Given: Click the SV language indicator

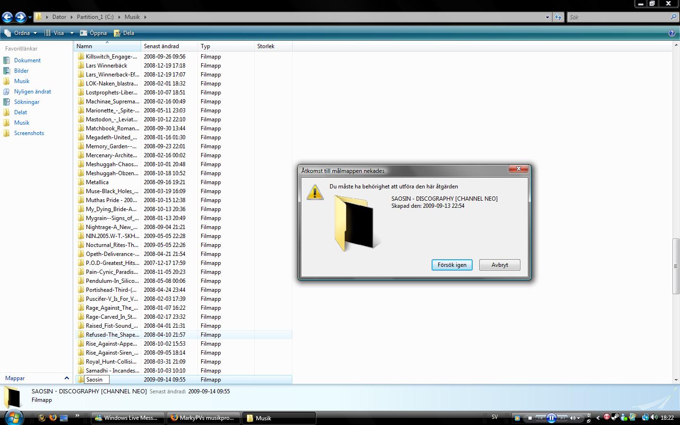Looking at the screenshot, I should [495, 417].
